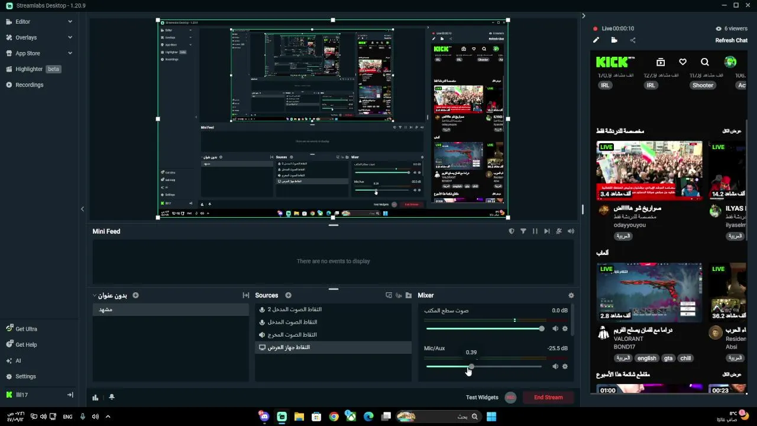Screen dimensions: 757x426
Task: Add a new scene with plus icon
Action: click(x=135, y=295)
